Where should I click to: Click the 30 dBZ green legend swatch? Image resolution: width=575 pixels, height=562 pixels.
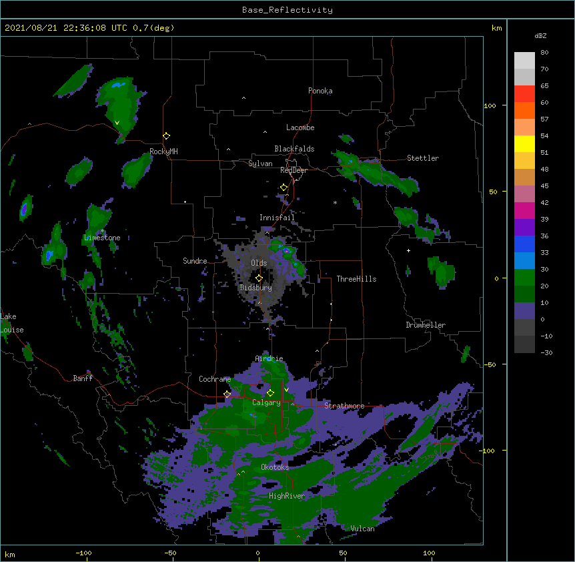point(524,278)
